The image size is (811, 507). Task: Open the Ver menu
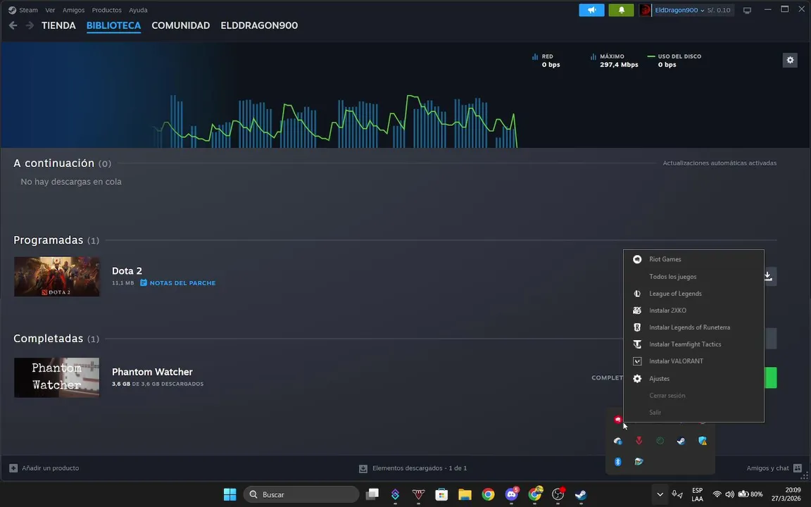pyautogui.click(x=50, y=10)
